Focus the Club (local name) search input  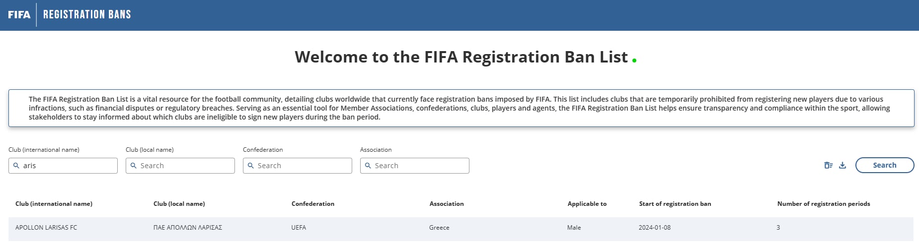point(180,166)
